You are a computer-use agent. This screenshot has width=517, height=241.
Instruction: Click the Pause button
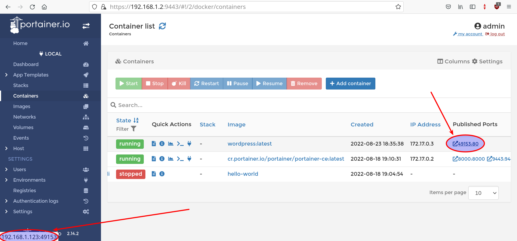coord(237,84)
